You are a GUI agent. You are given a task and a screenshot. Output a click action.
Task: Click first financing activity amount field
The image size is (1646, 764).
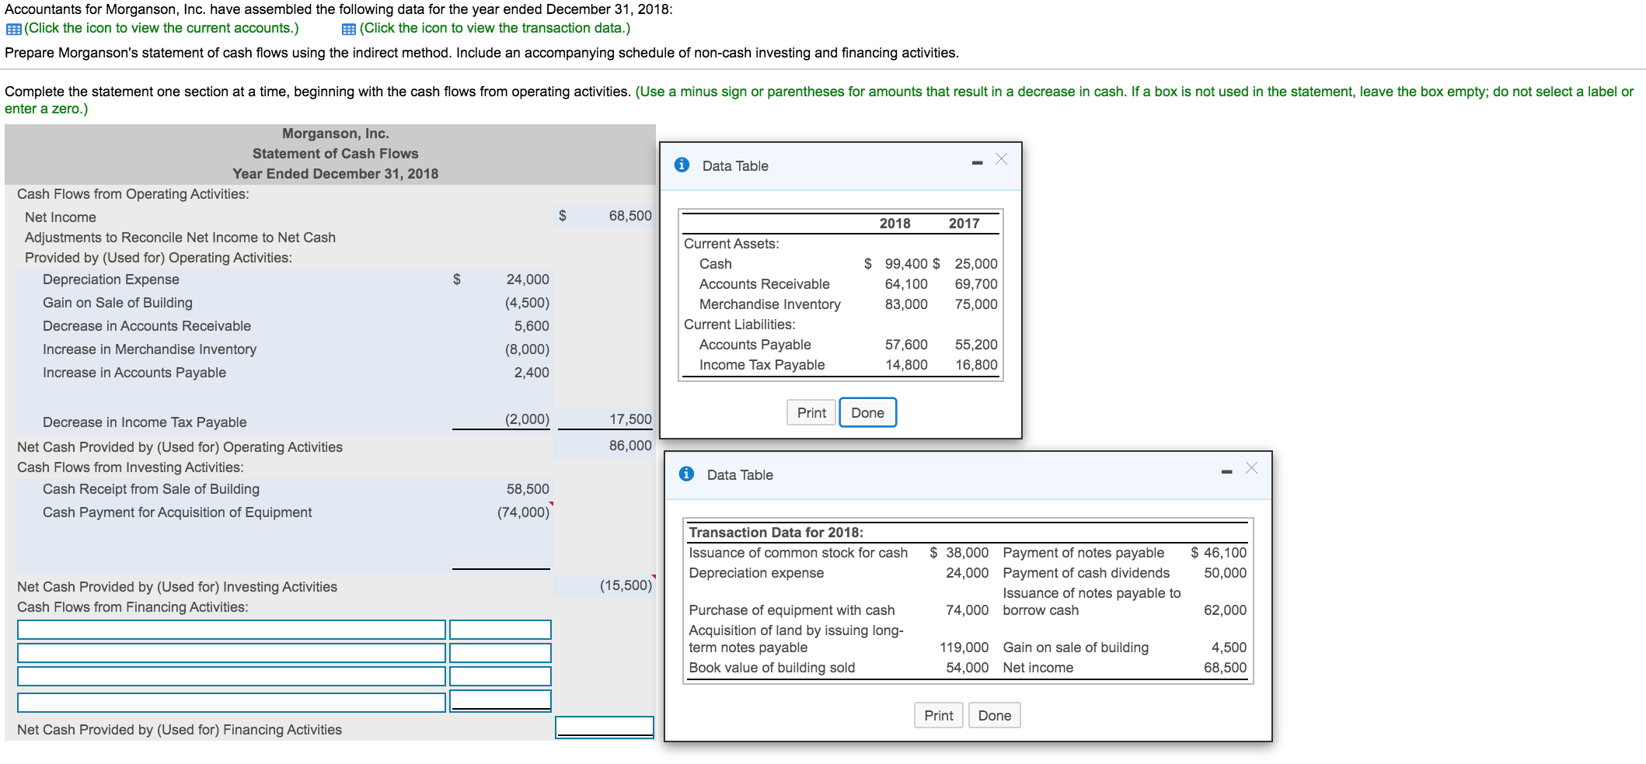[500, 630]
